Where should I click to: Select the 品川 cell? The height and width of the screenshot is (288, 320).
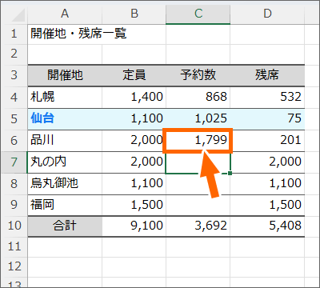pyautogui.click(x=65, y=141)
